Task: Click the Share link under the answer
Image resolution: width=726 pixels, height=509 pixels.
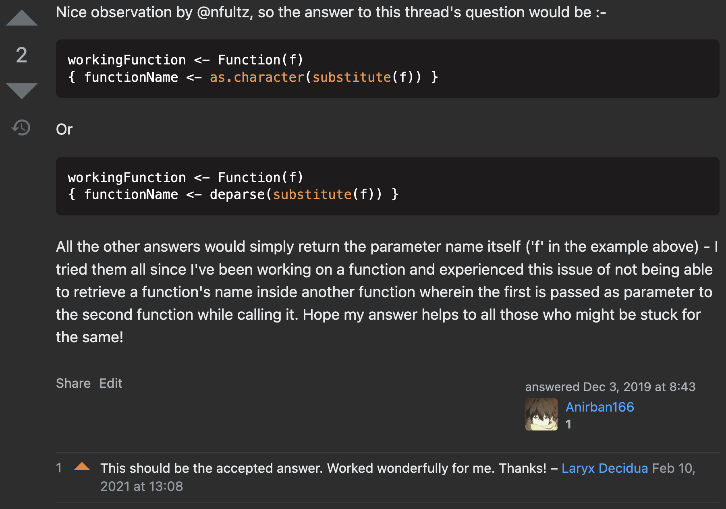Action: pos(73,383)
